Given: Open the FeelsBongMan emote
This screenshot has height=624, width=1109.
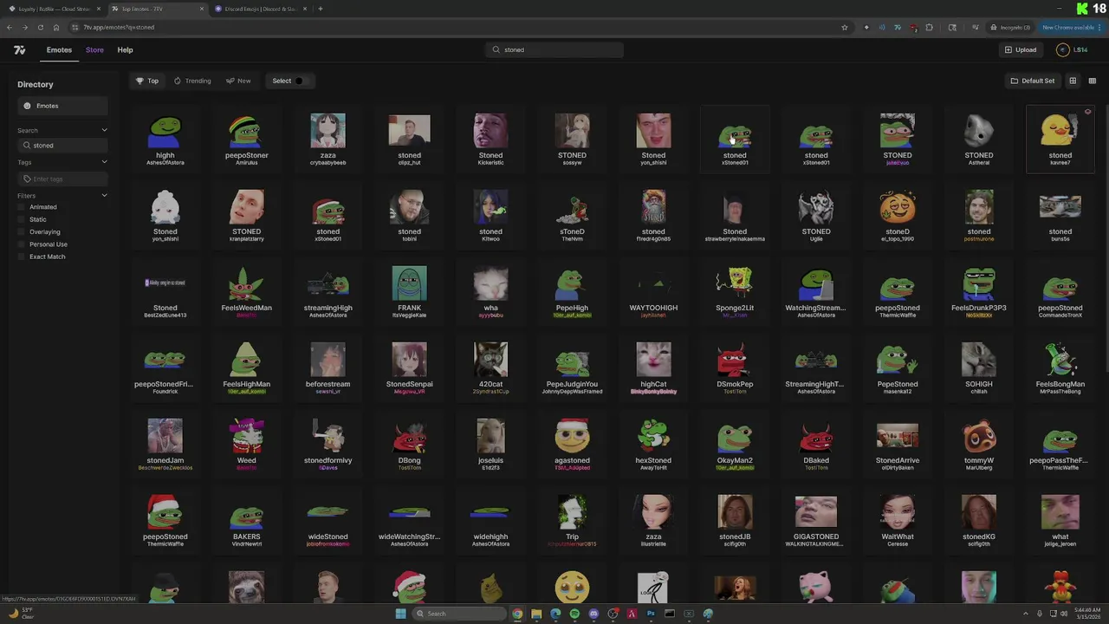Looking at the screenshot, I should [x=1060, y=367].
